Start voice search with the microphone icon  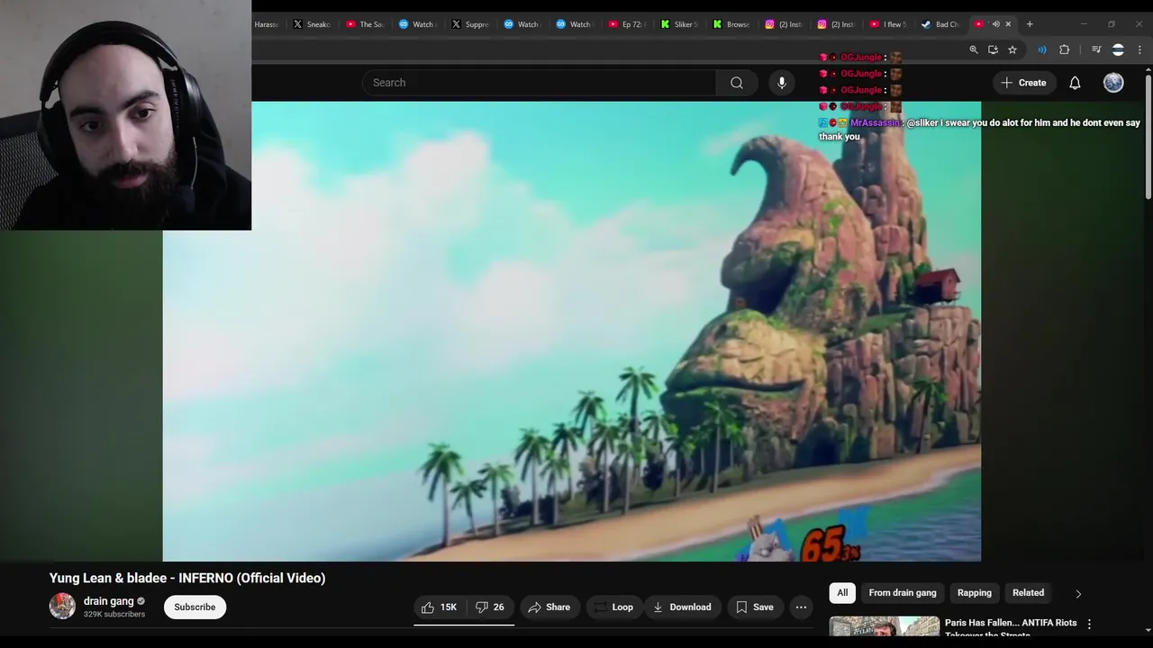tap(782, 83)
